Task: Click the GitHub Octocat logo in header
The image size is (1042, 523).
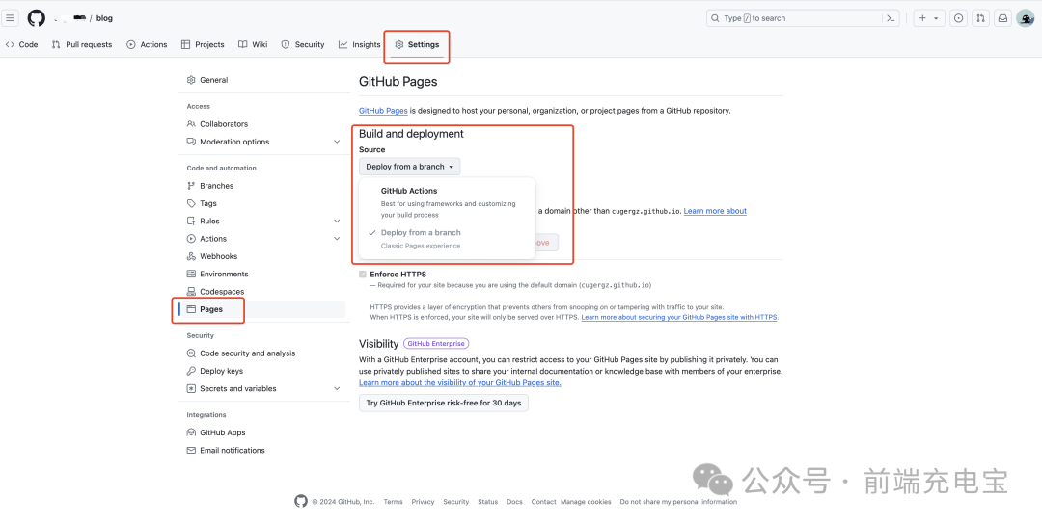Action: click(x=36, y=18)
